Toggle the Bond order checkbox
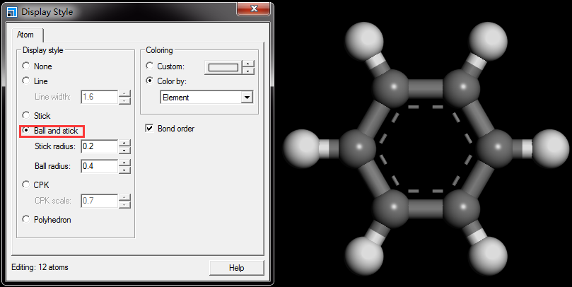The image size is (572, 287). [x=149, y=129]
